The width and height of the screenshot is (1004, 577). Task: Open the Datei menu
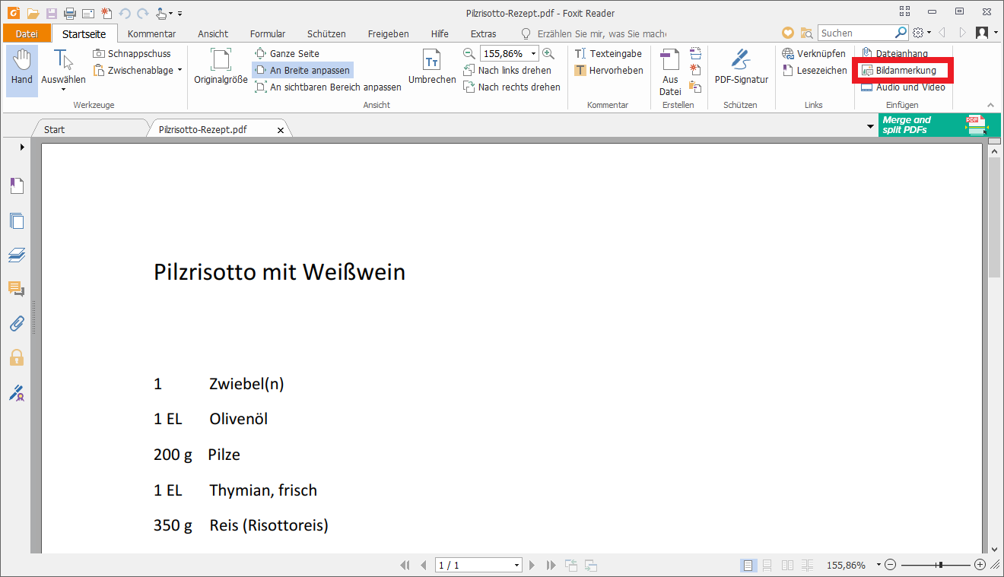coord(27,33)
